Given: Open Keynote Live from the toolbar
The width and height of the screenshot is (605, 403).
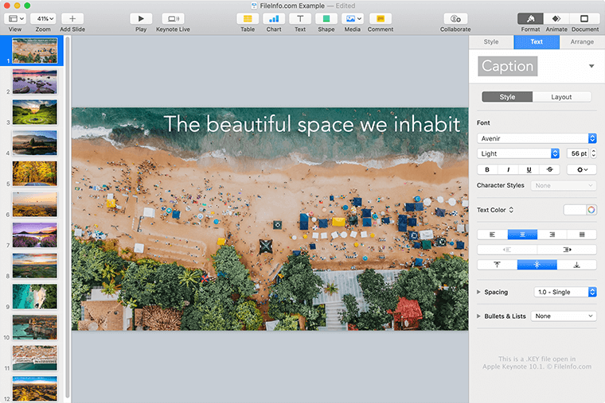Looking at the screenshot, I should [x=173, y=18].
